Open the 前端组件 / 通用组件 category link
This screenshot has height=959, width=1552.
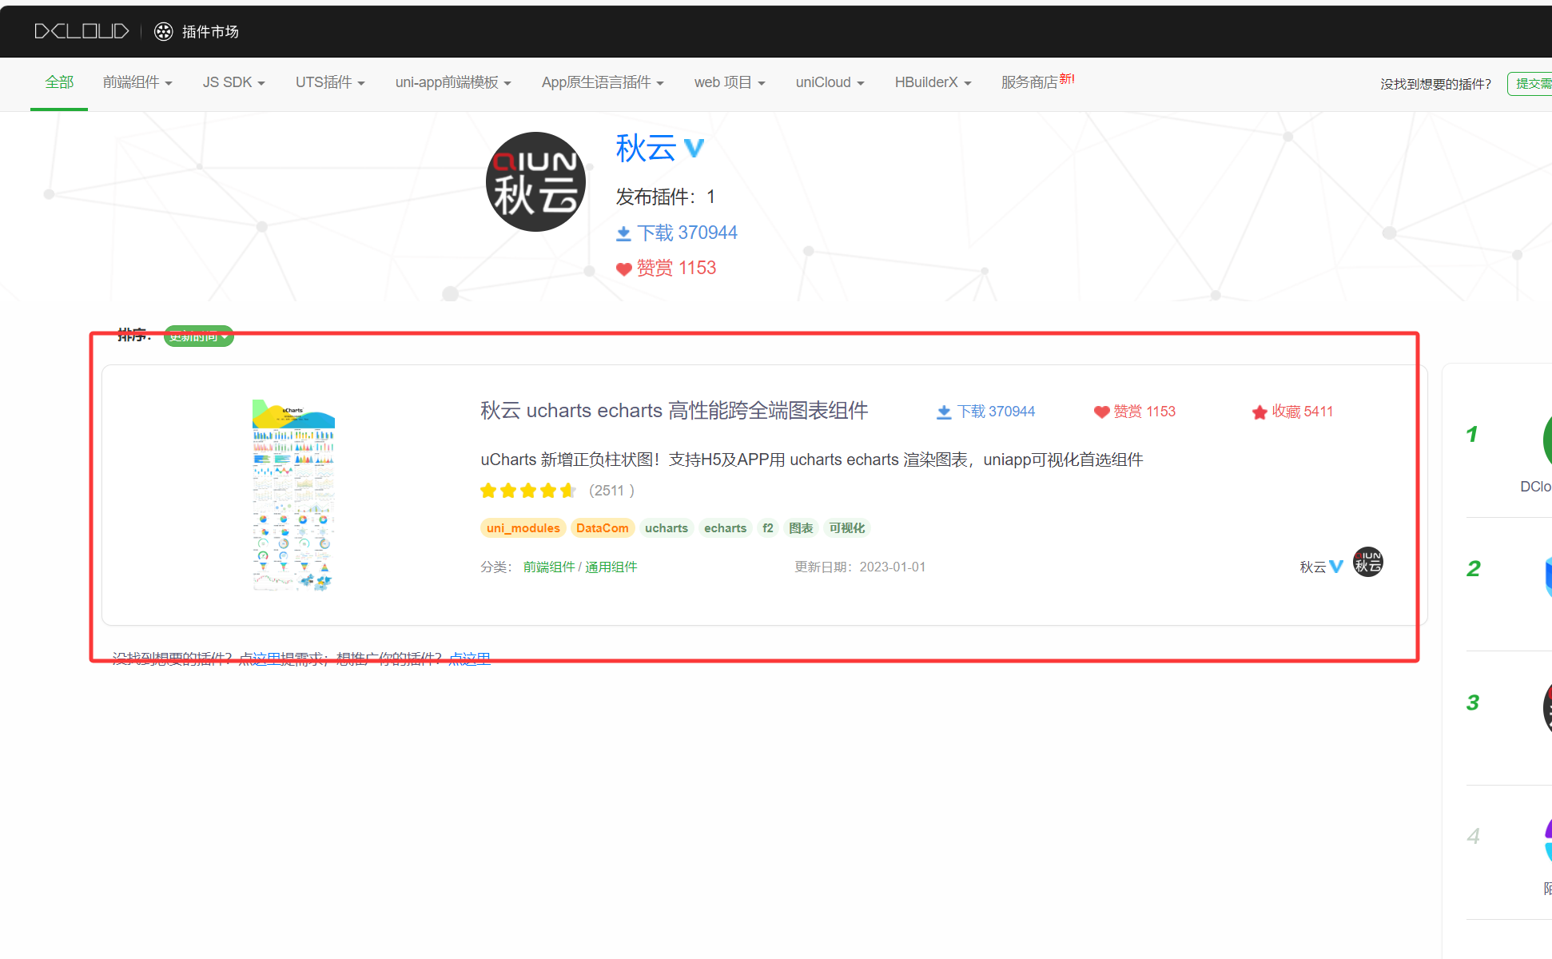(x=580, y=567)
